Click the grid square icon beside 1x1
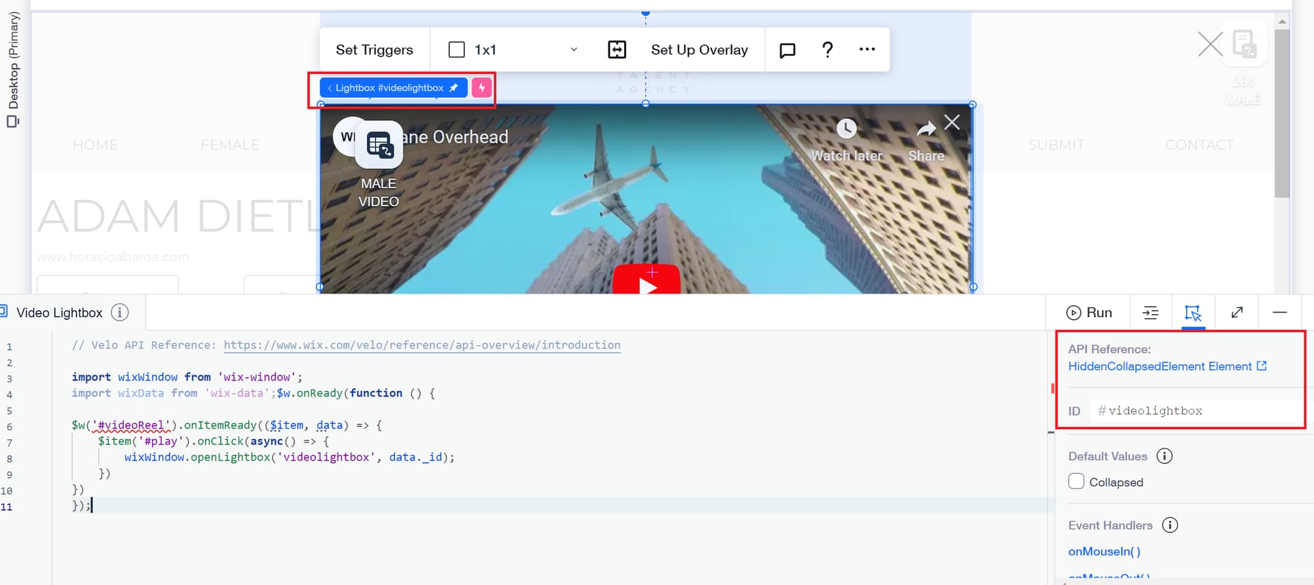The height and width of the screenshot is (585, 1314). tap(456, 50)
